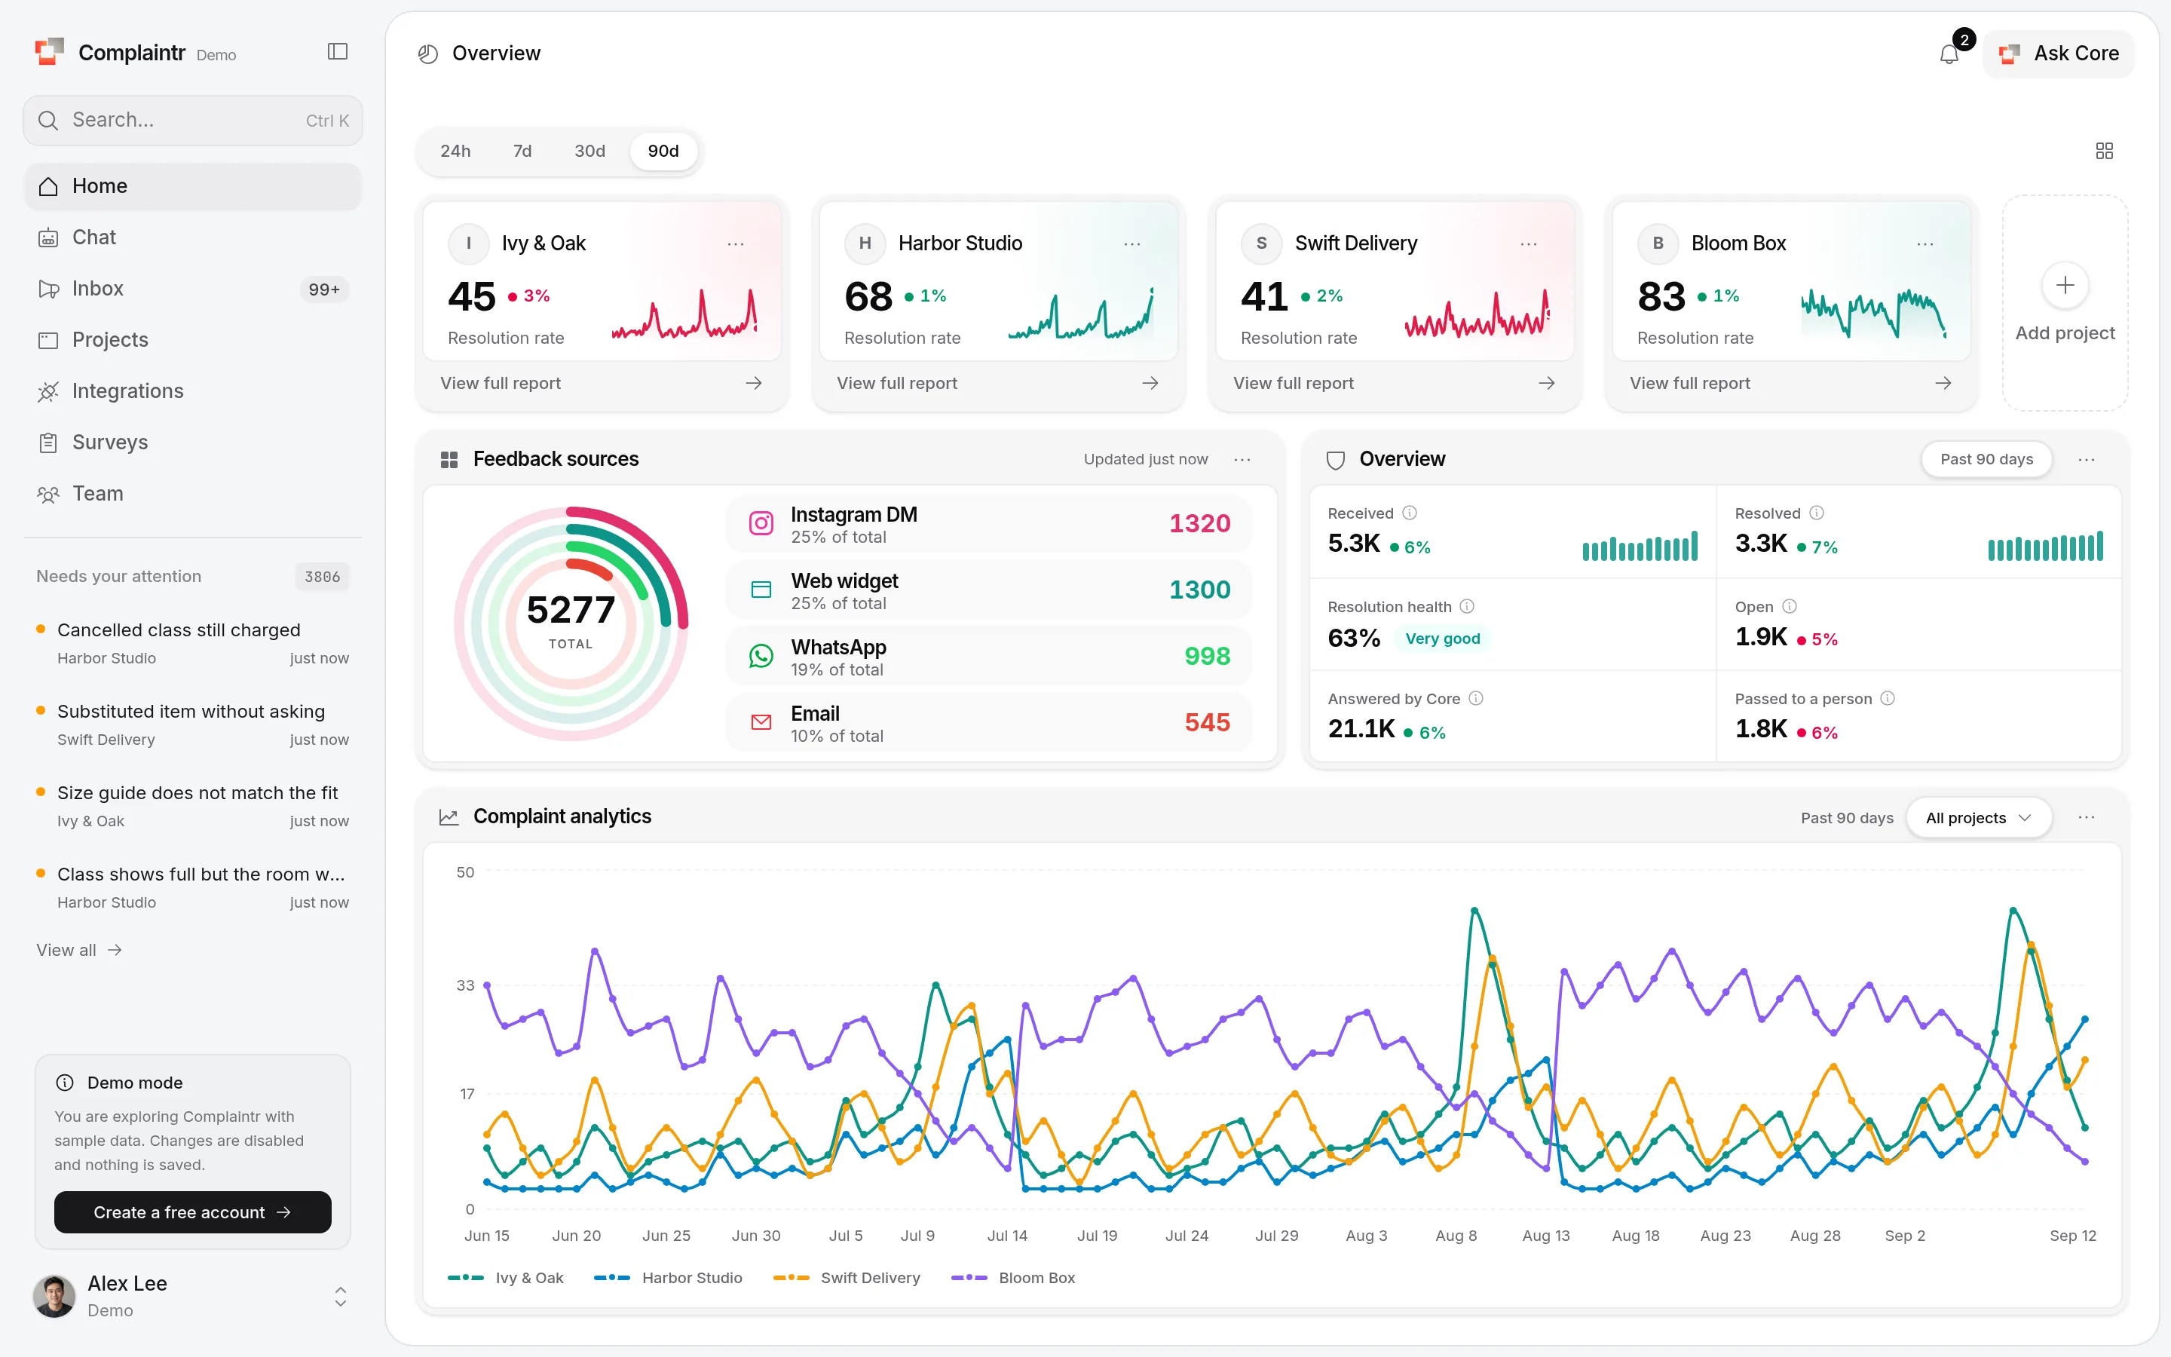Go to Projects in sidebar

tap(193, 340)
